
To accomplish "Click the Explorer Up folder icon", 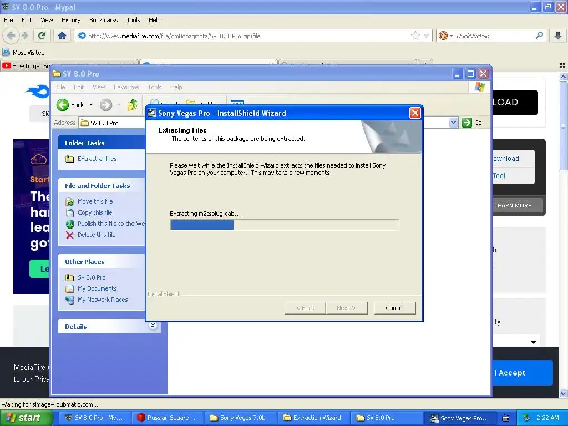I will coord(133,105).
